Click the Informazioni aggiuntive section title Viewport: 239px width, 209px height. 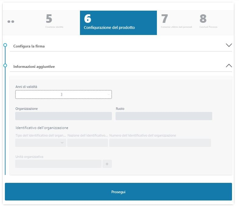[34, 66]
